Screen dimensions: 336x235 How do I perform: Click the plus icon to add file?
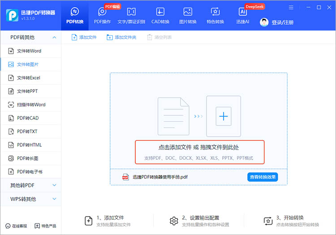(223, 116)
